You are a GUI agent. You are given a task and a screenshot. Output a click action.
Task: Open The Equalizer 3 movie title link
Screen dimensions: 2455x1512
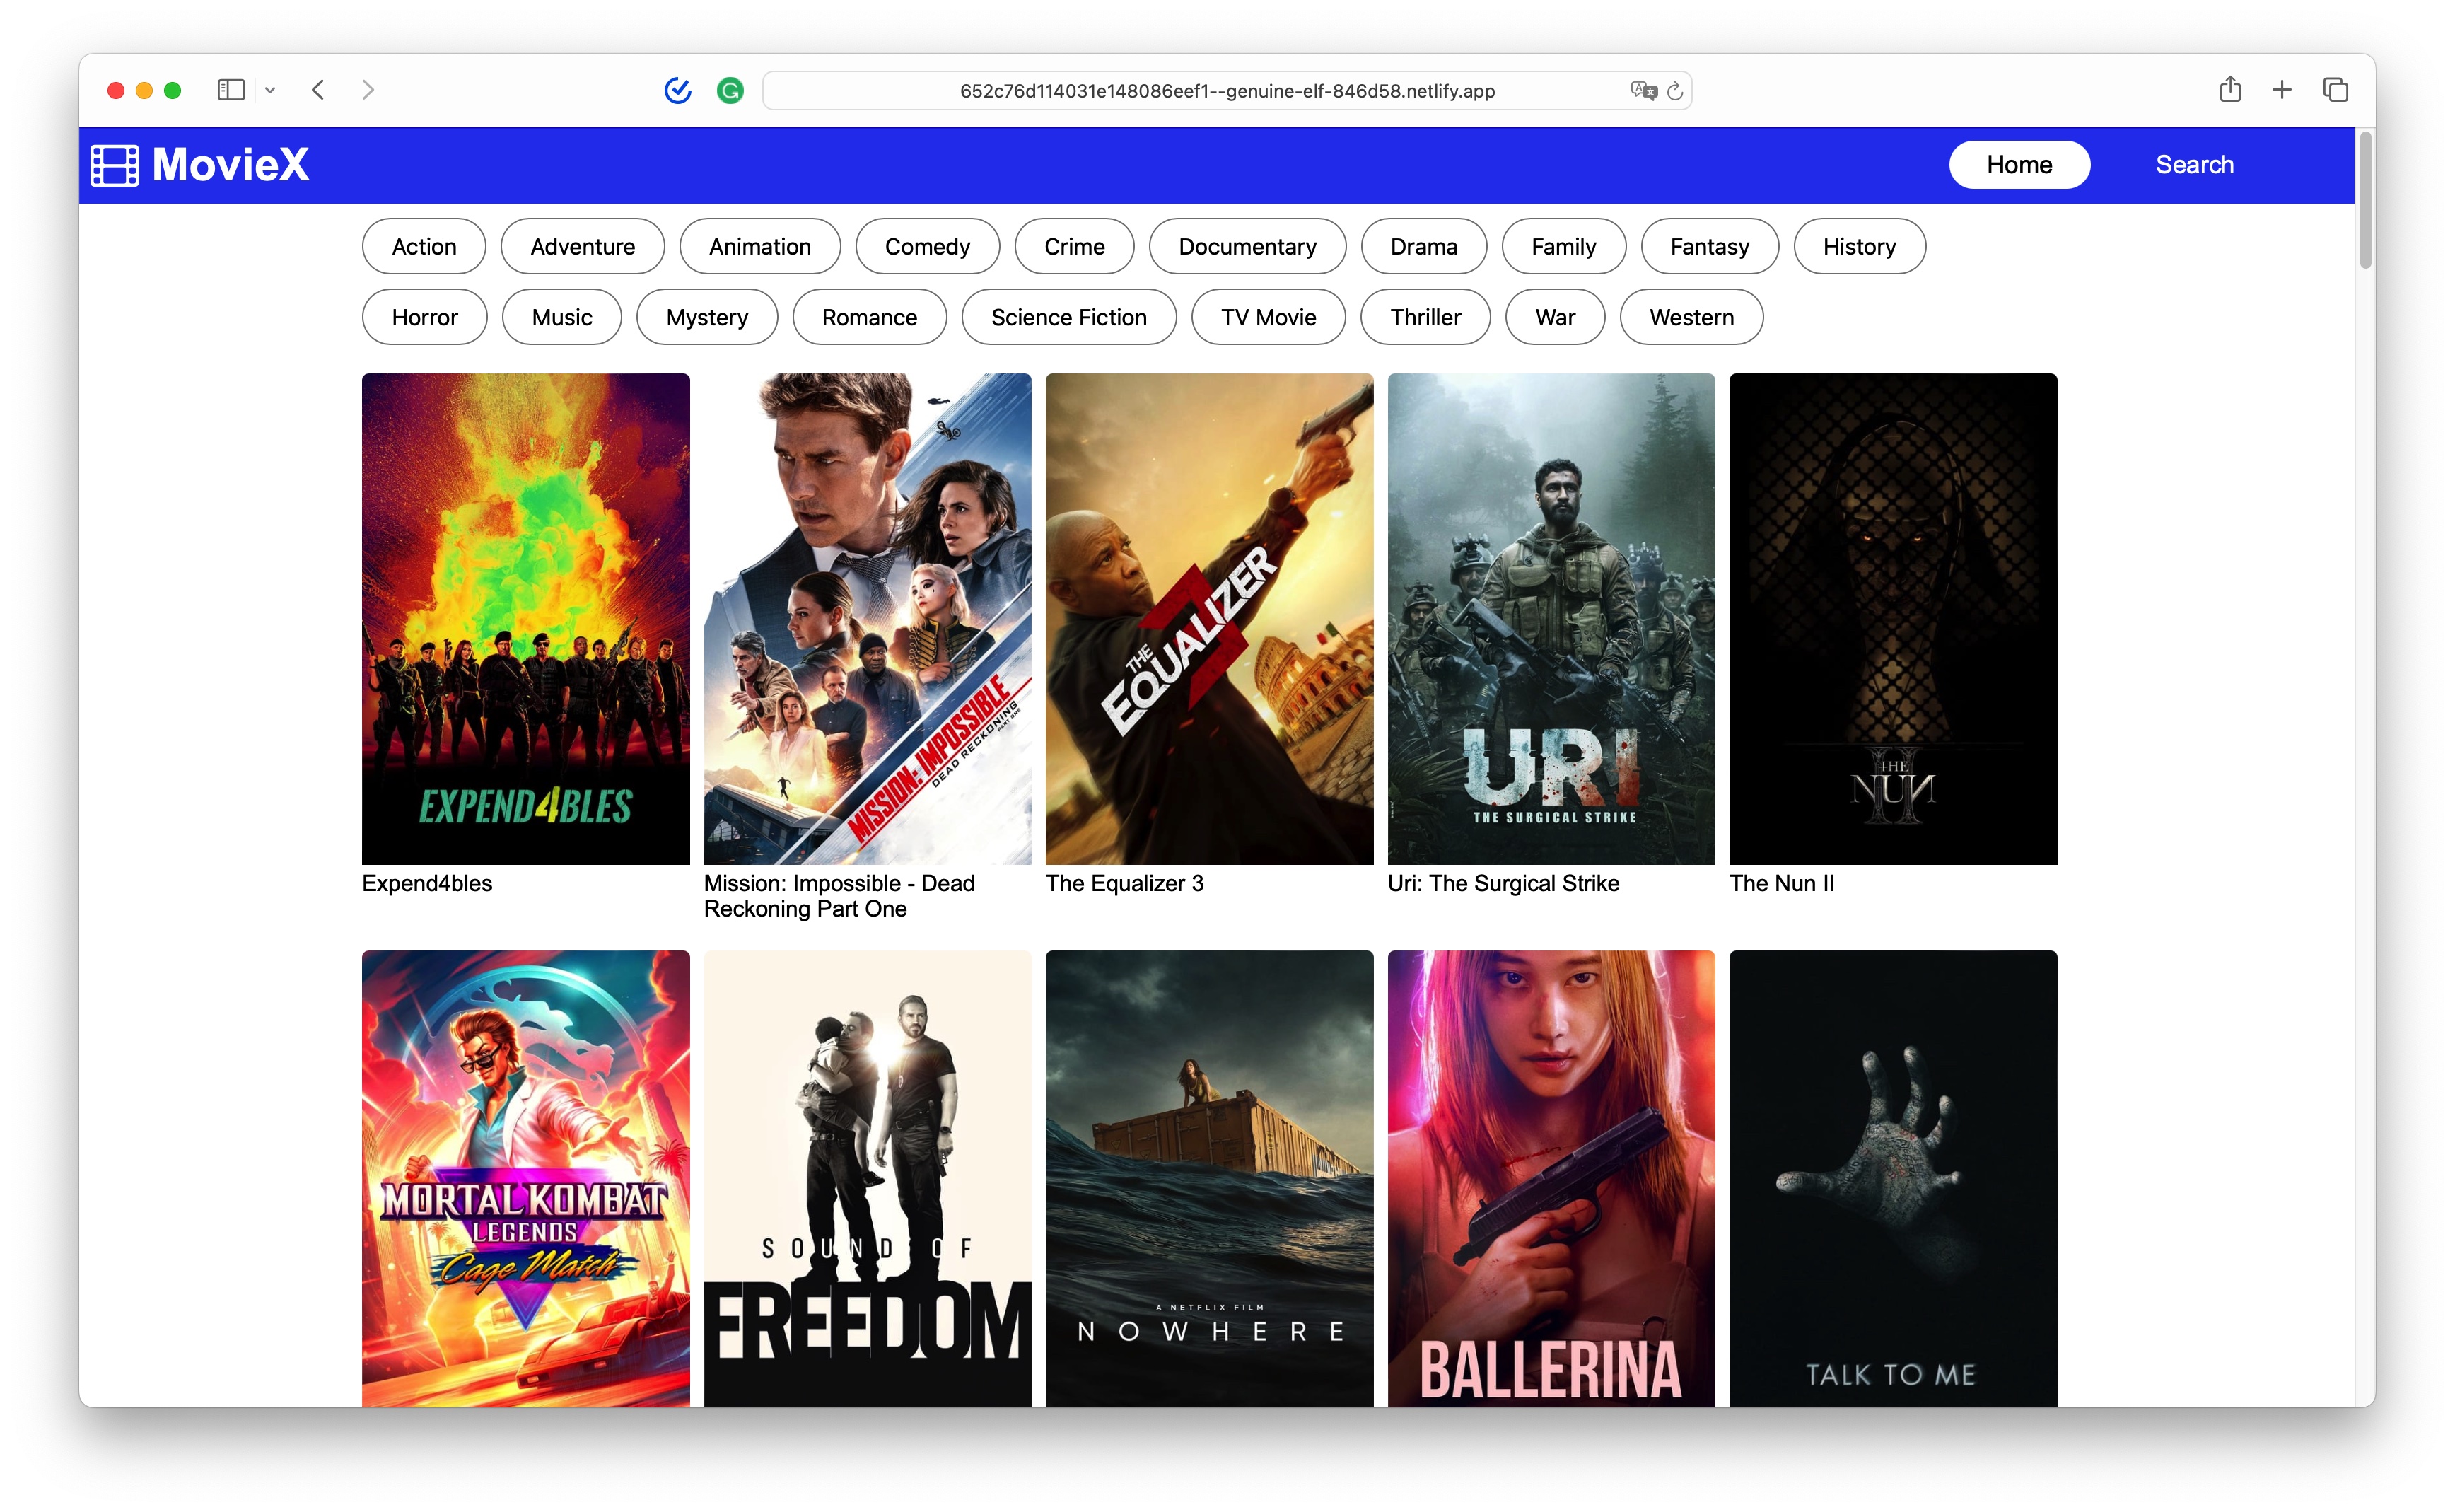click(x=1124, y=883)
